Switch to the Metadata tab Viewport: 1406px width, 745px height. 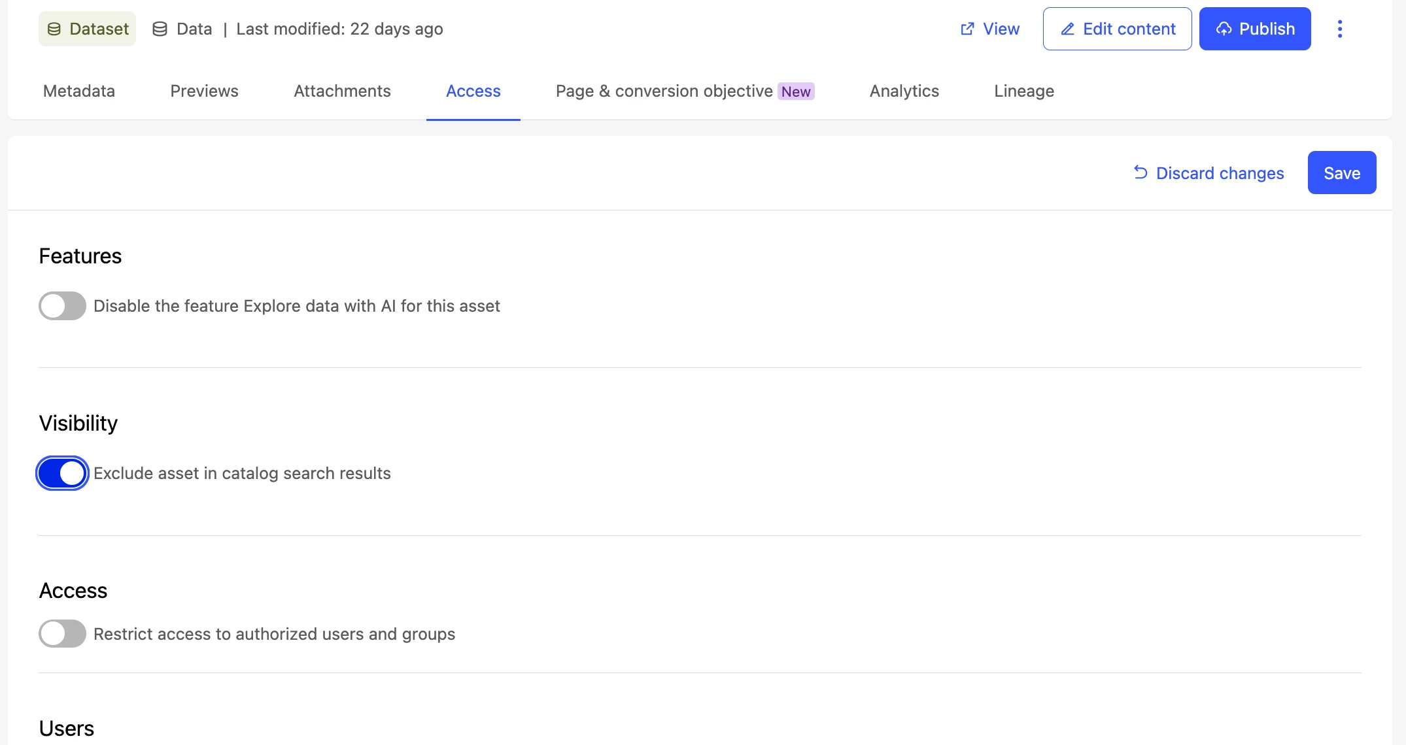click(x=79, y=91)
